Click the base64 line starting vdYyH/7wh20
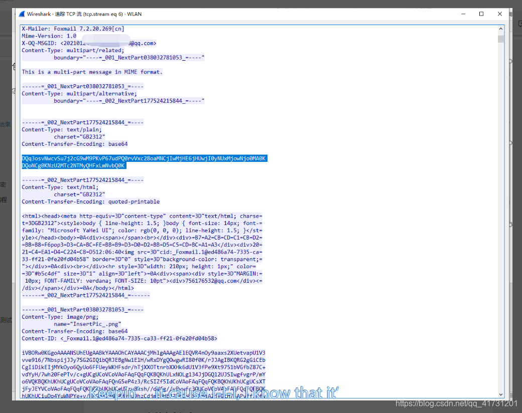The width and height of the screenshot is (522, 413). [x=144, y=374]
